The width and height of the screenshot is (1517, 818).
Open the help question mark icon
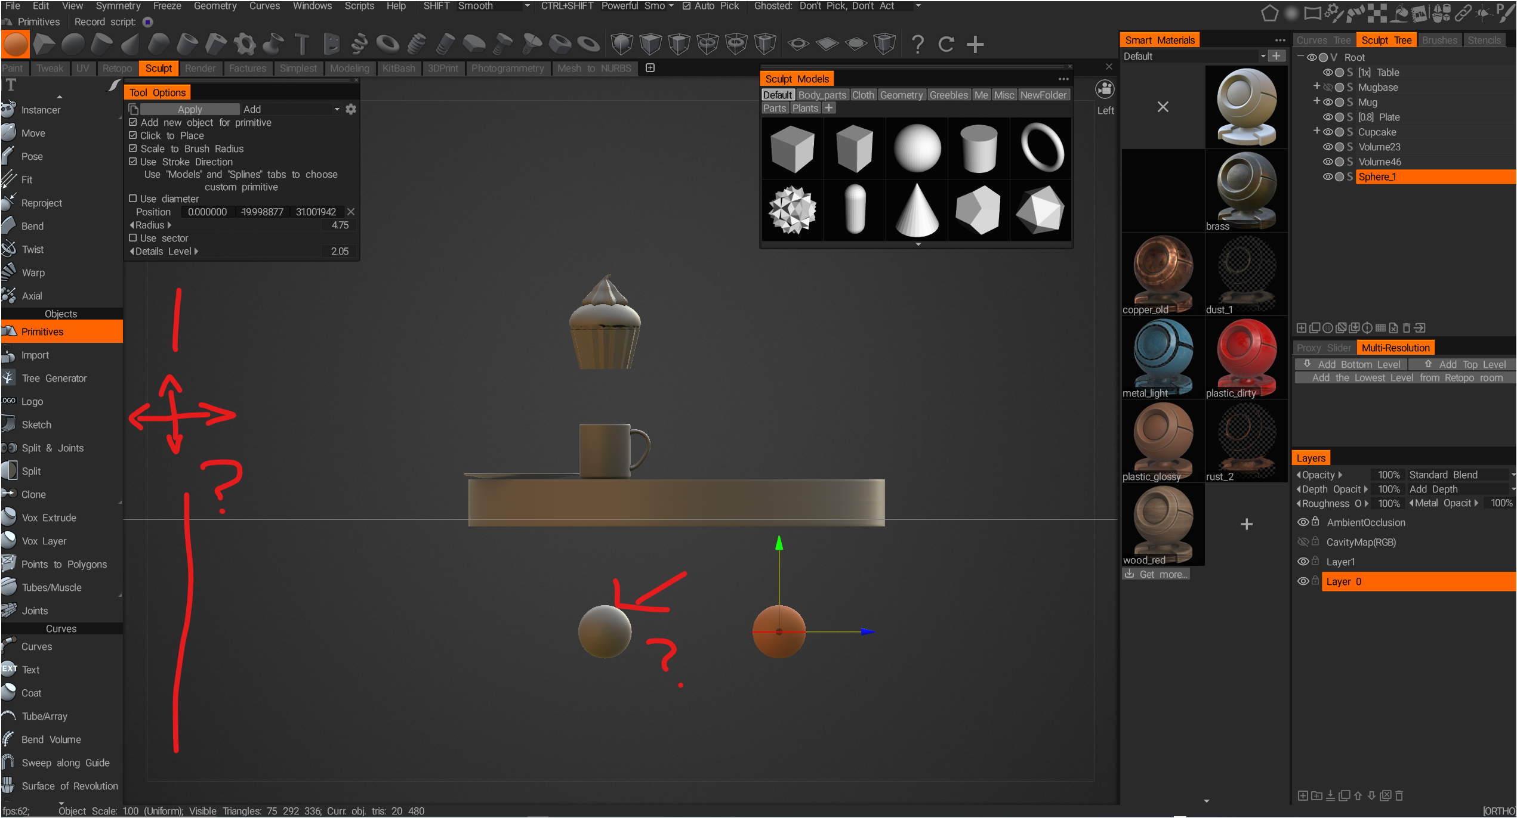(x=918, y=44)
